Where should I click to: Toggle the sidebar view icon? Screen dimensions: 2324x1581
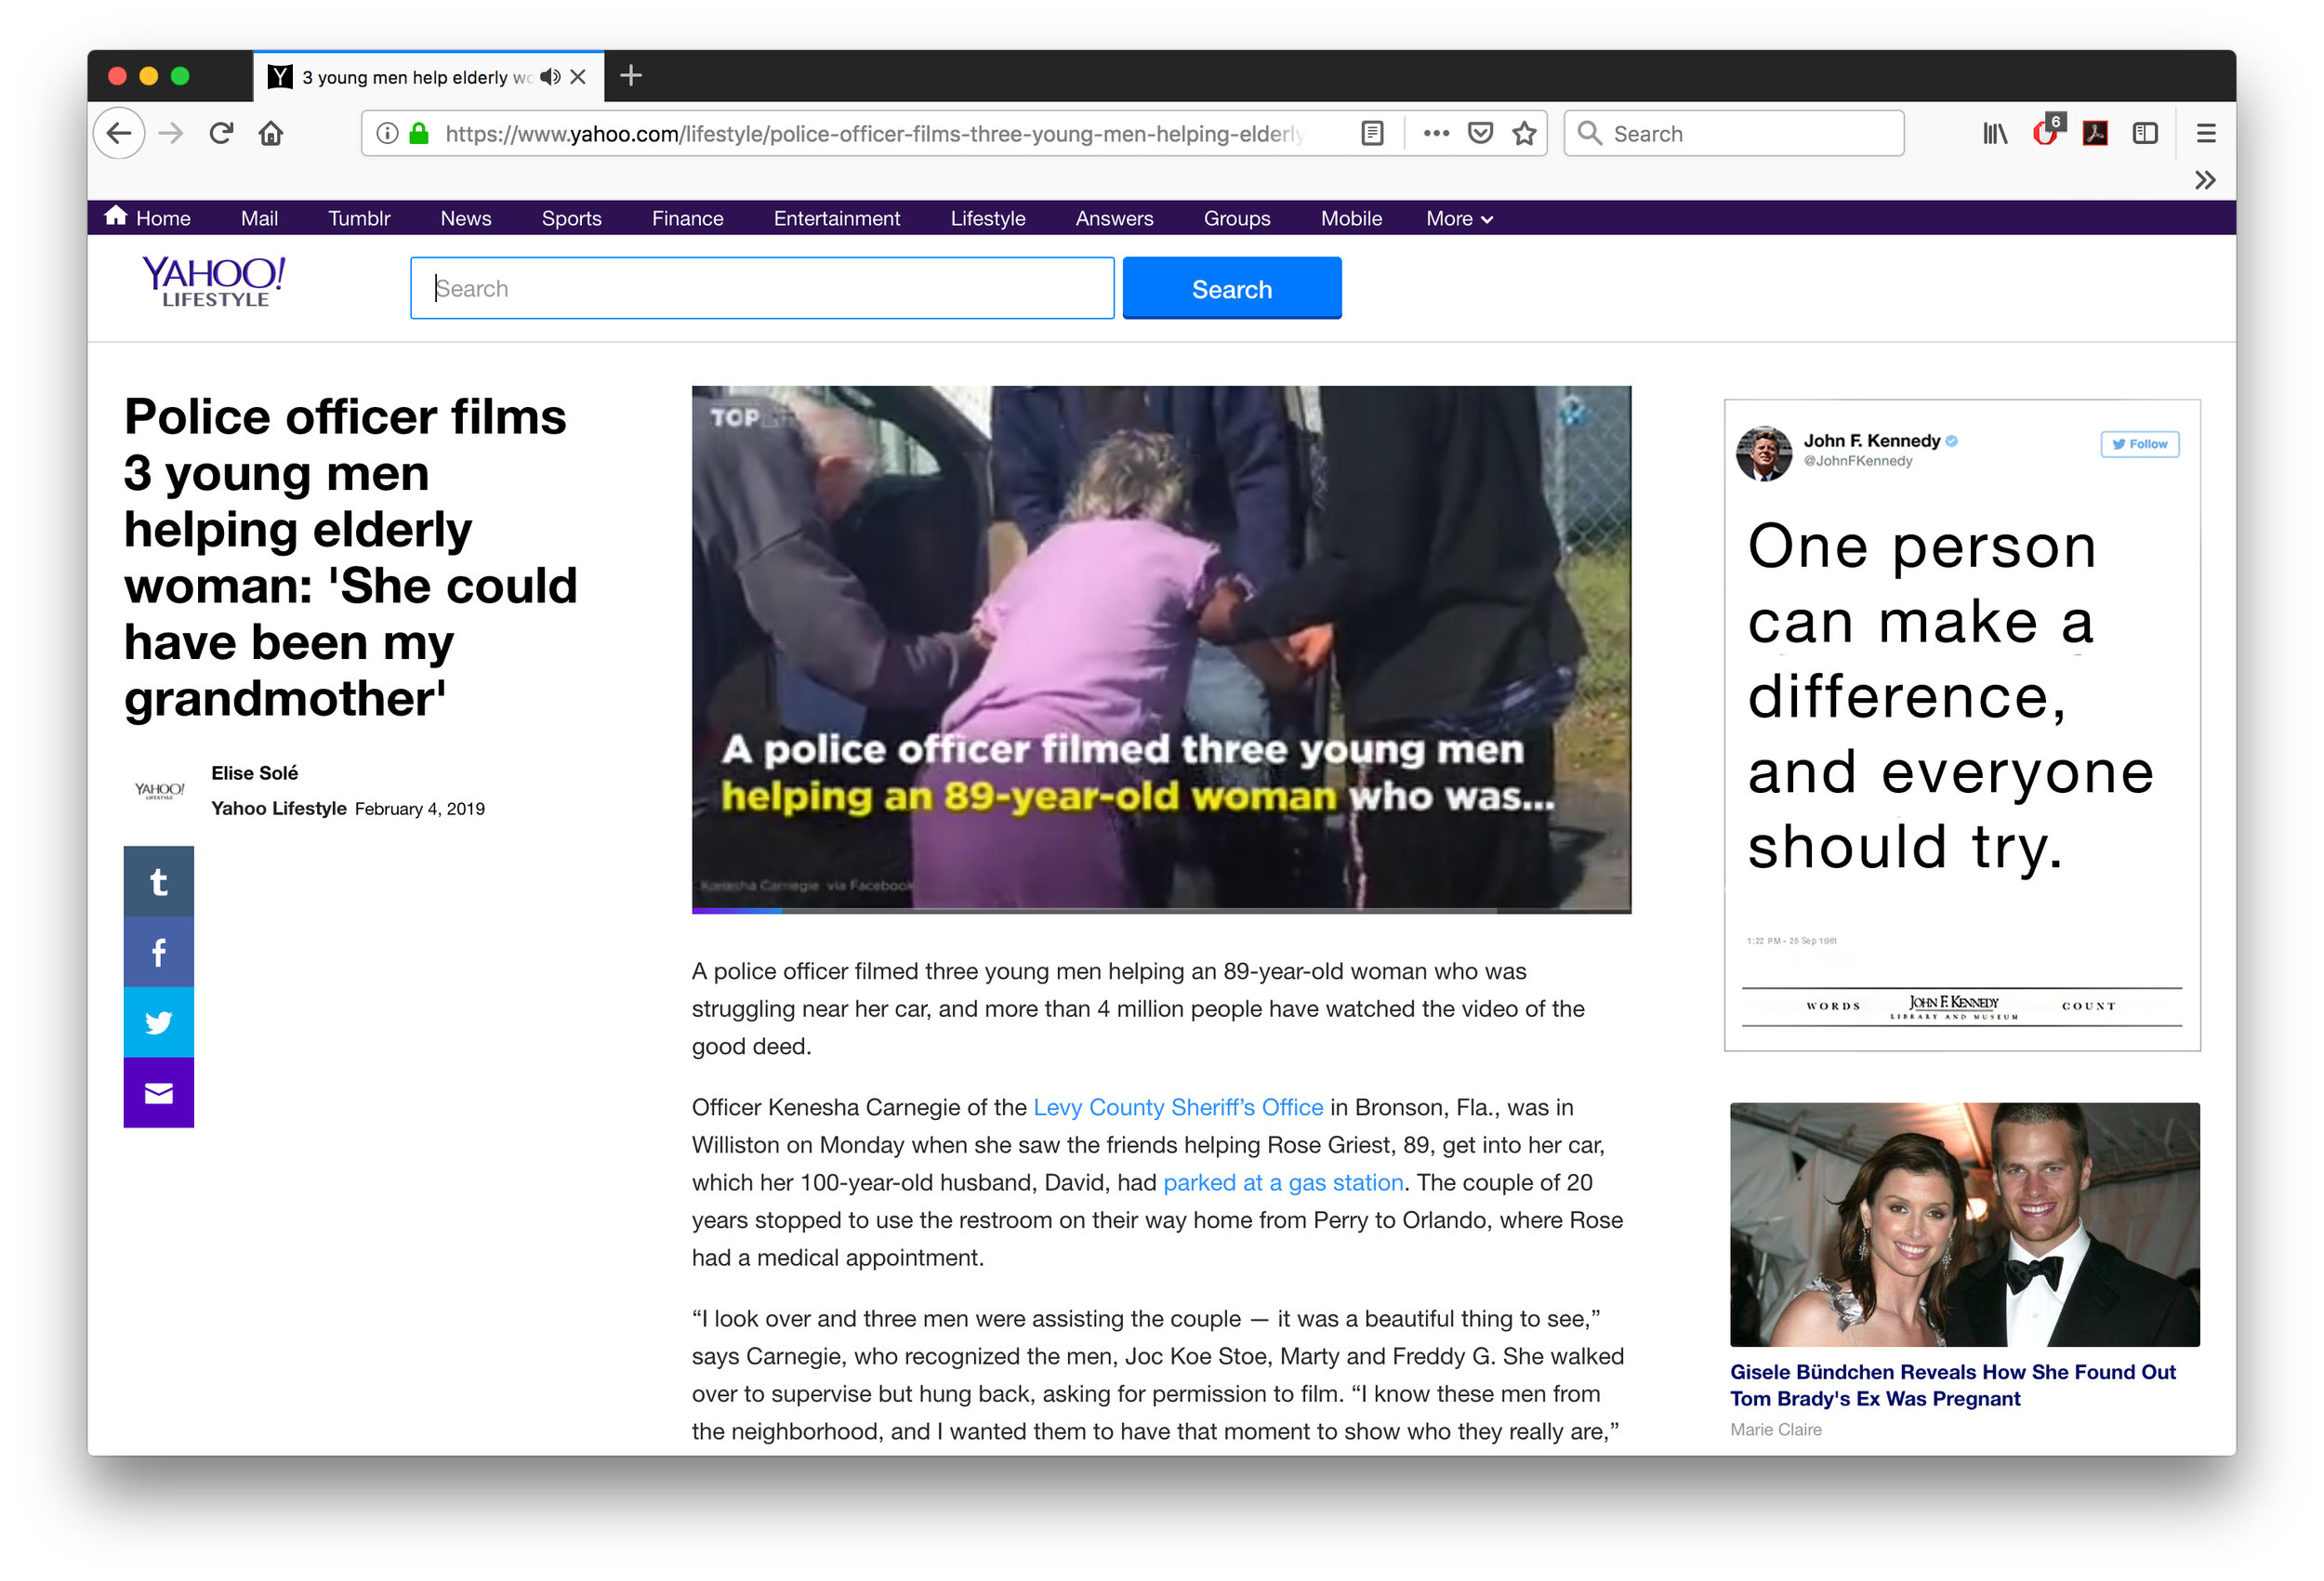coord(2145,133)
